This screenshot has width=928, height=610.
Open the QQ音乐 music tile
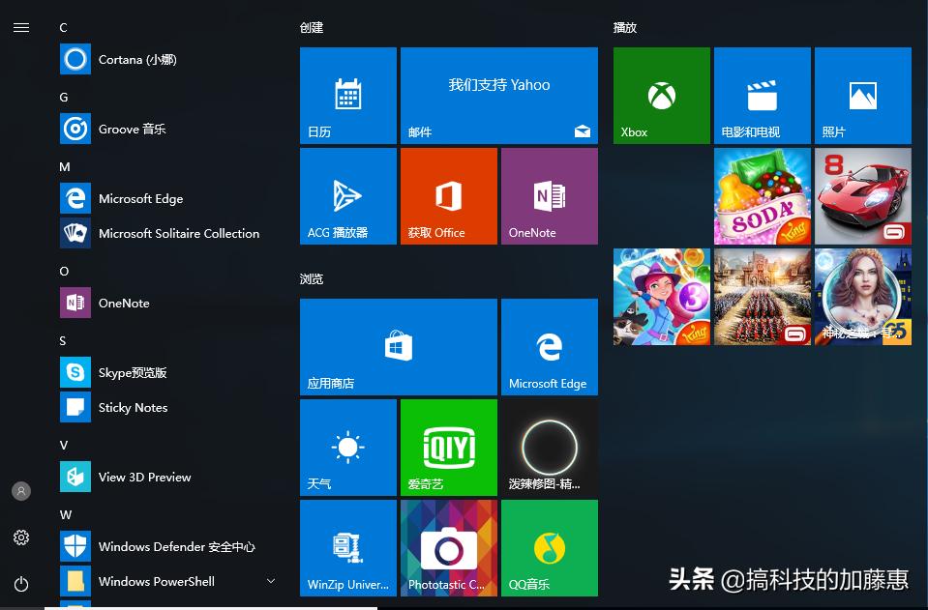[x=549, y=547]
